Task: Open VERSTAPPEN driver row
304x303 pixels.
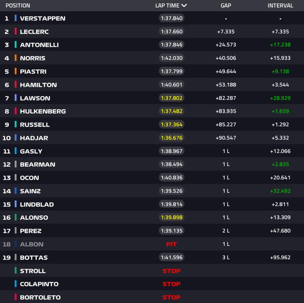Action: (x=152, y=18)
